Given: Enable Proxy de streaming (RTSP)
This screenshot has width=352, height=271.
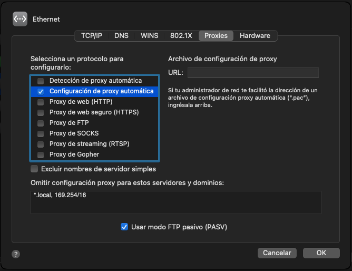Looking at the screenshot, I should point(41,144).
